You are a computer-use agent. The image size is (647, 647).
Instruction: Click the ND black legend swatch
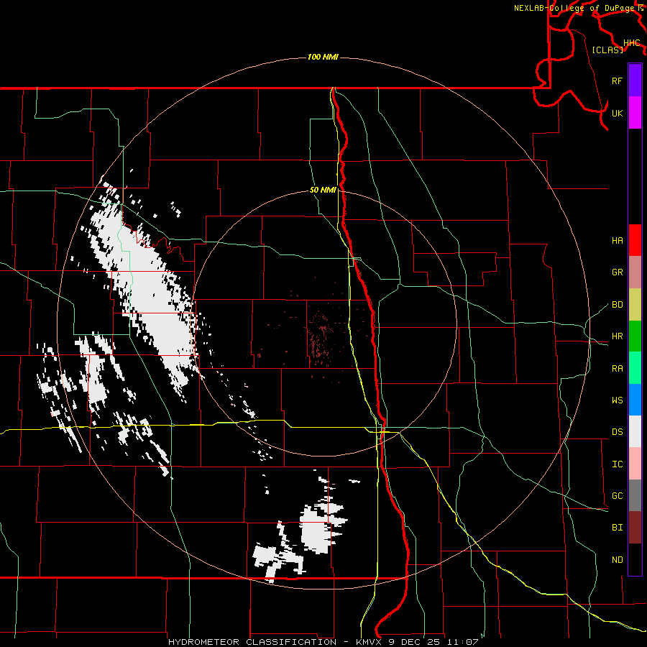click(635, 559)
